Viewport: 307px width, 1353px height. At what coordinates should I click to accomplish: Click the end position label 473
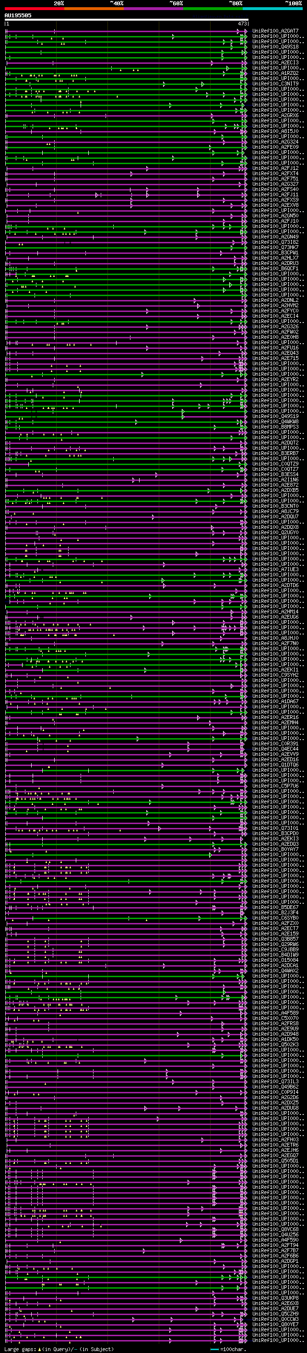point(242,24)
